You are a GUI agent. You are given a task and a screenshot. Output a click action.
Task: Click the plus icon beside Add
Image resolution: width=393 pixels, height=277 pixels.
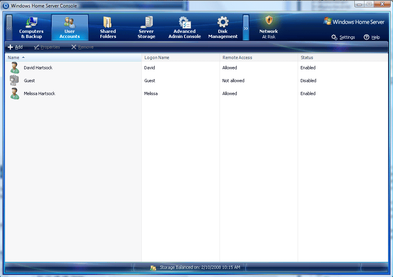point(10,47)
